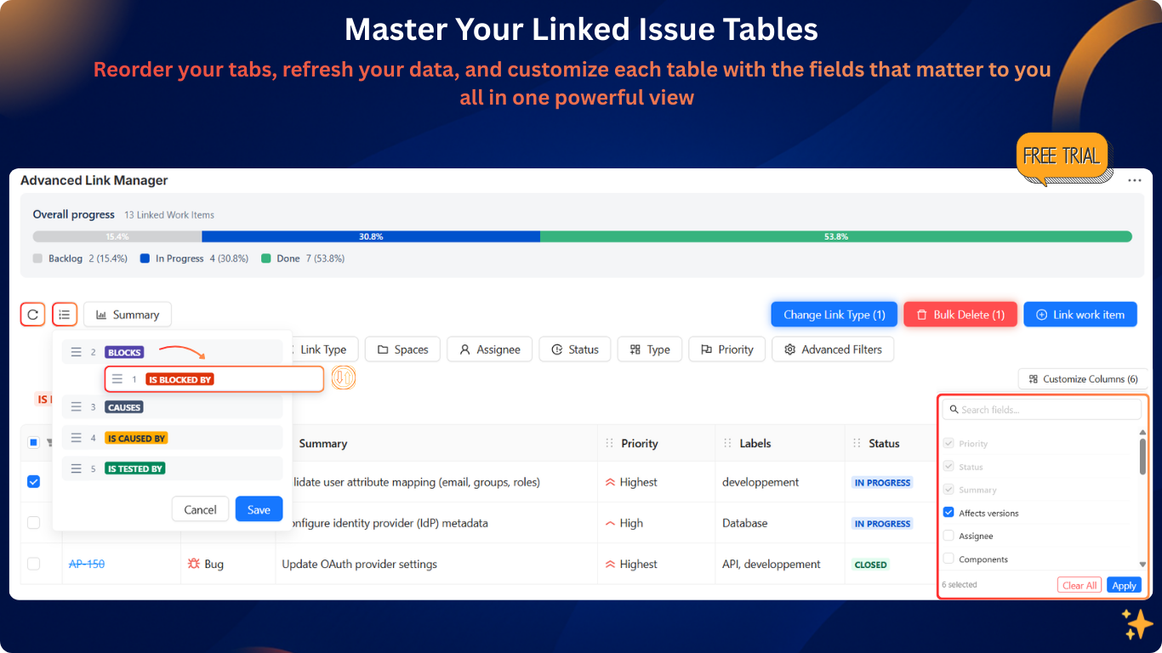Save the new tab order
1162x653 pixels.
(259, 508)
